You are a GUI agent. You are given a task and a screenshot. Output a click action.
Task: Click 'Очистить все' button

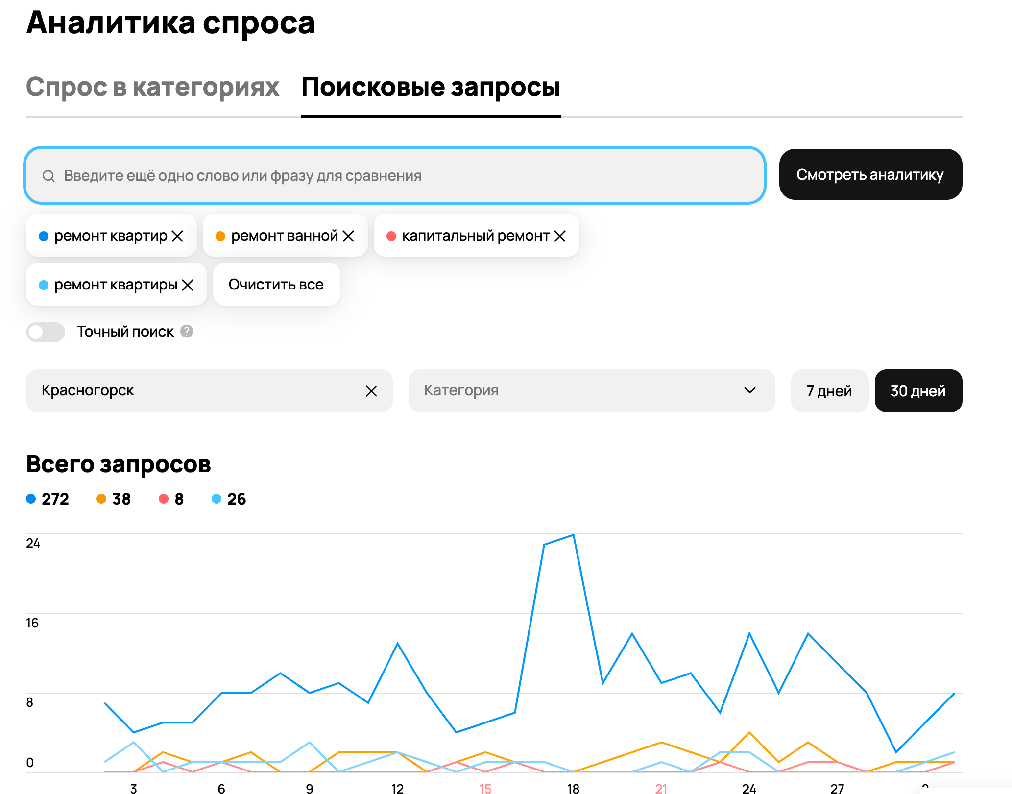coord(276,285)
